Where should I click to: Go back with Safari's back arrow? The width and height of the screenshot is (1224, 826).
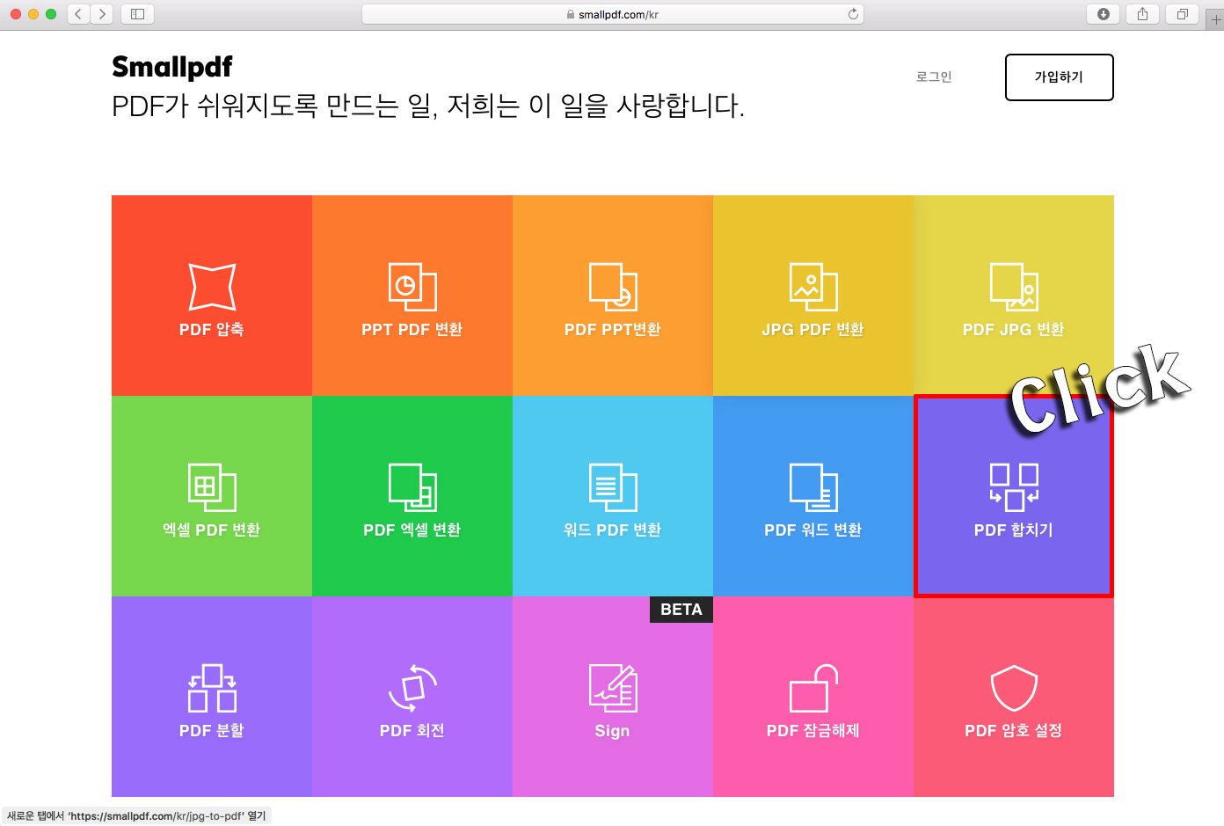click(78, 14)
